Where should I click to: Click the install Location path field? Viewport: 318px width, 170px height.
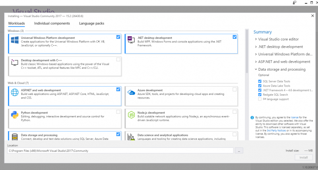coord(120,151)
